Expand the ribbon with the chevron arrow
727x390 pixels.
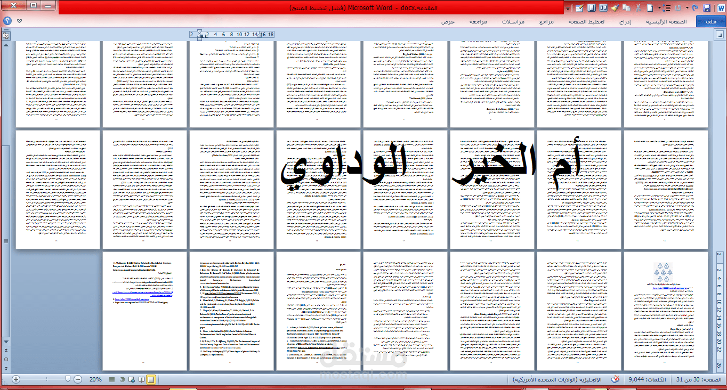click(20, 21)
